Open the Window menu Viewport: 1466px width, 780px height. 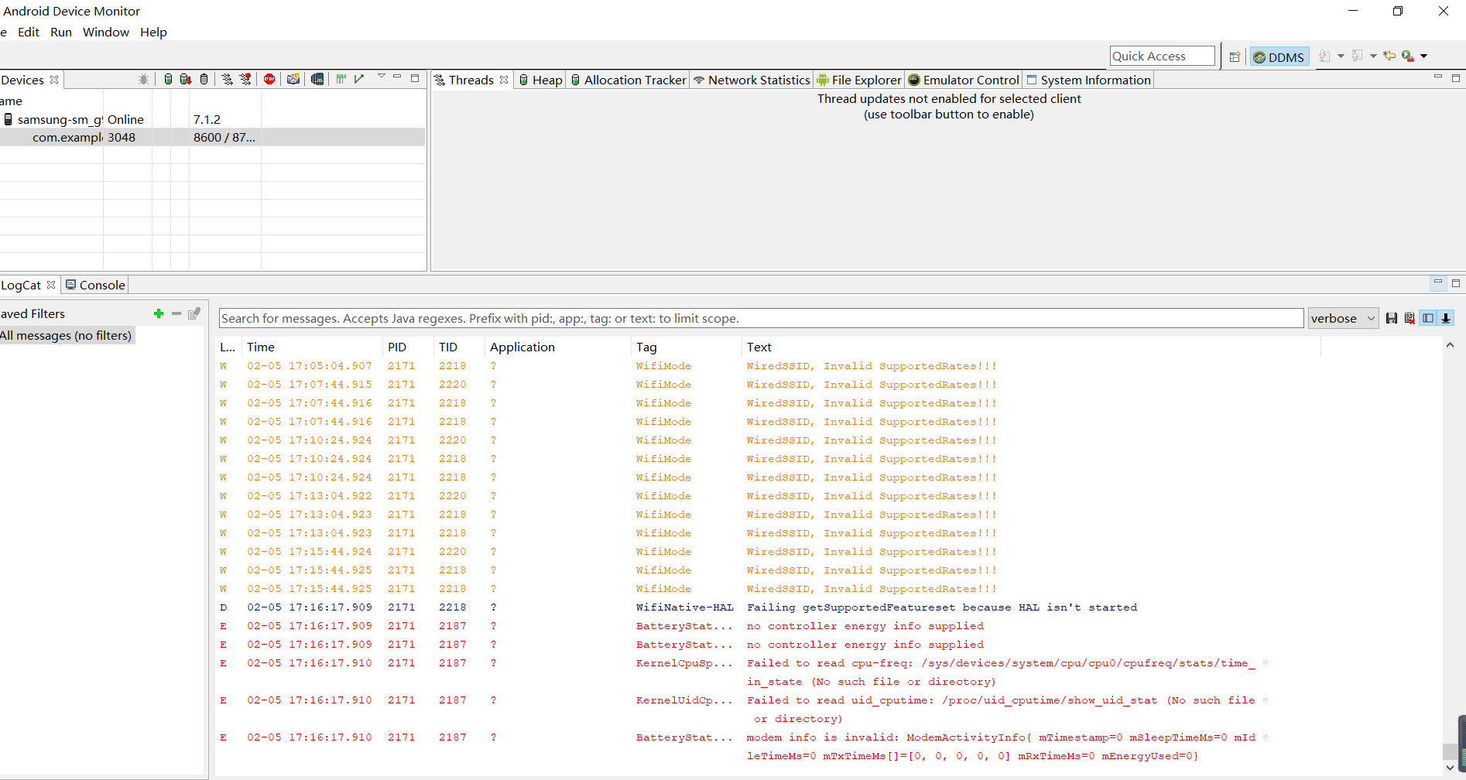tap(106, 32)
